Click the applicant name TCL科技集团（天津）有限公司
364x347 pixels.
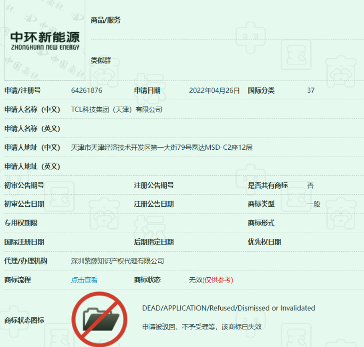[x=117, y=109]
